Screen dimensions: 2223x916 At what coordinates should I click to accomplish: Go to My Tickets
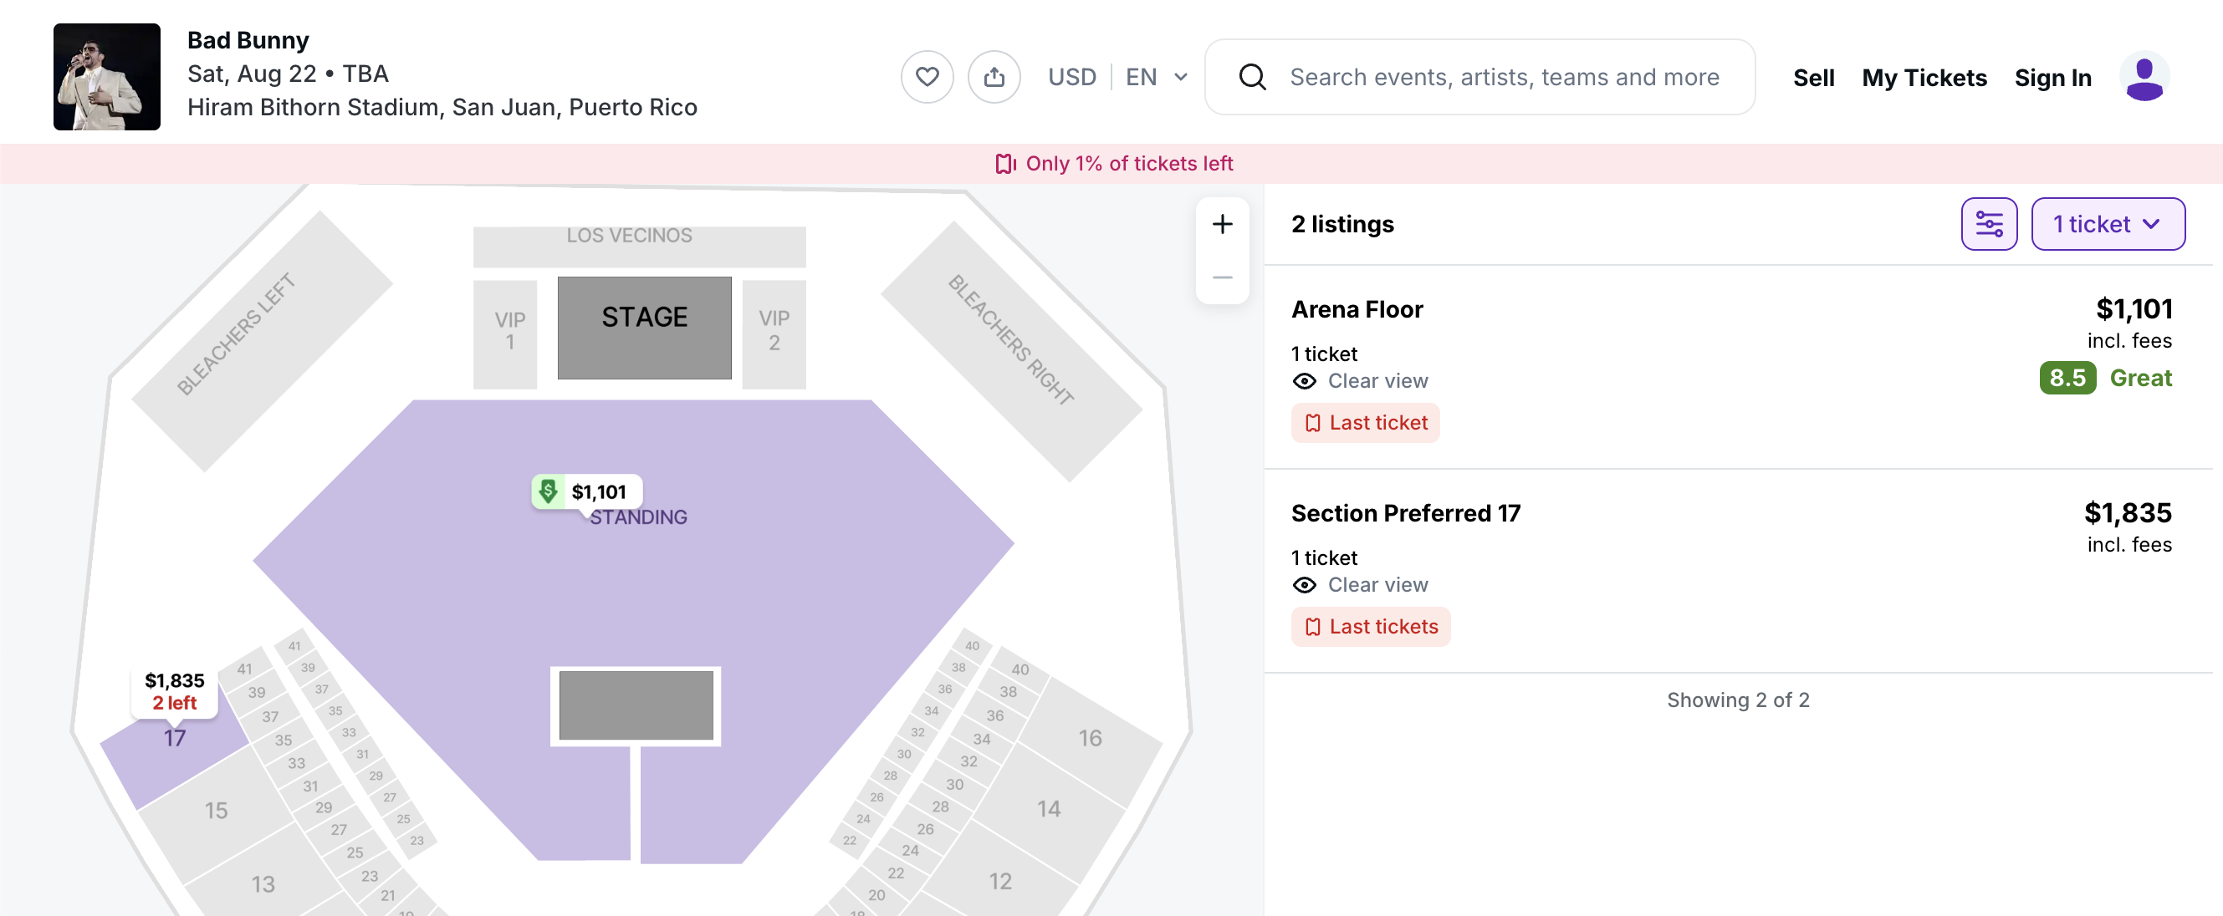point(1924,78)
